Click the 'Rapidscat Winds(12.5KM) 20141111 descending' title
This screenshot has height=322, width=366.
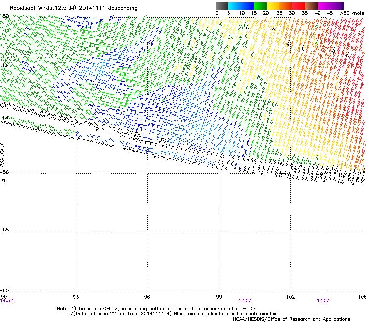74,8
